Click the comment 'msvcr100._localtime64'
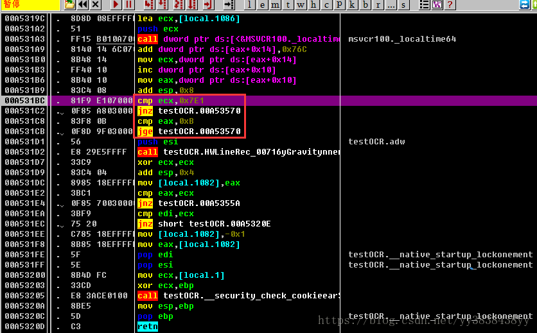The height and width of the screenshot is (333, 537). click(x=402, y=39)
